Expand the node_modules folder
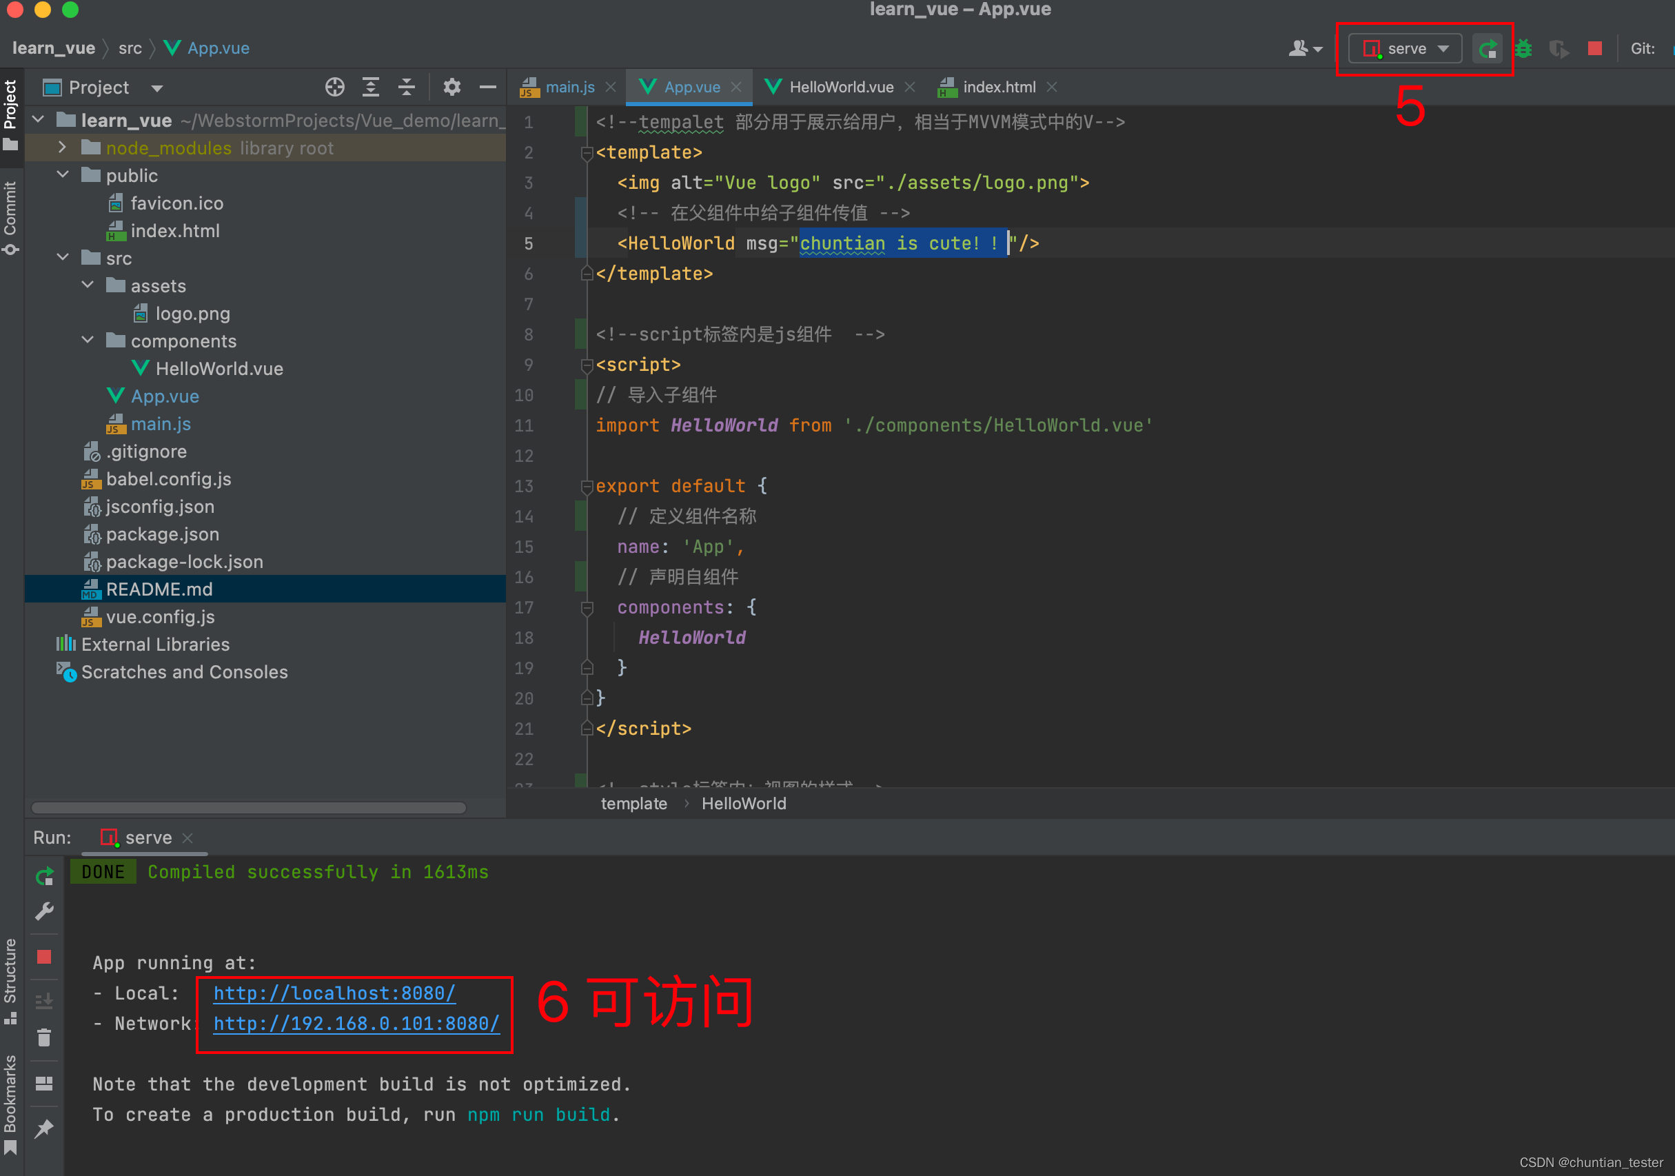 (63, 148)
